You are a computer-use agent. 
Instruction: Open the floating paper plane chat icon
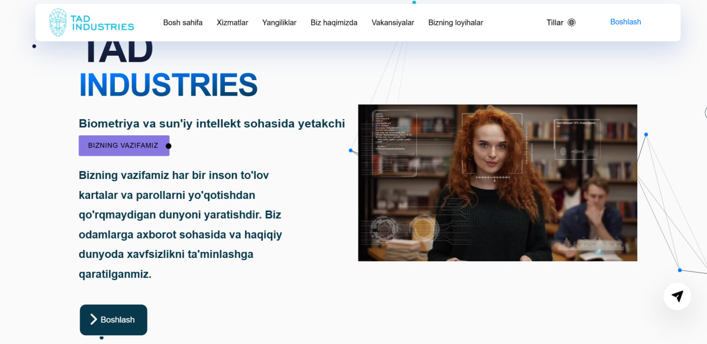(x=677, y=296)
